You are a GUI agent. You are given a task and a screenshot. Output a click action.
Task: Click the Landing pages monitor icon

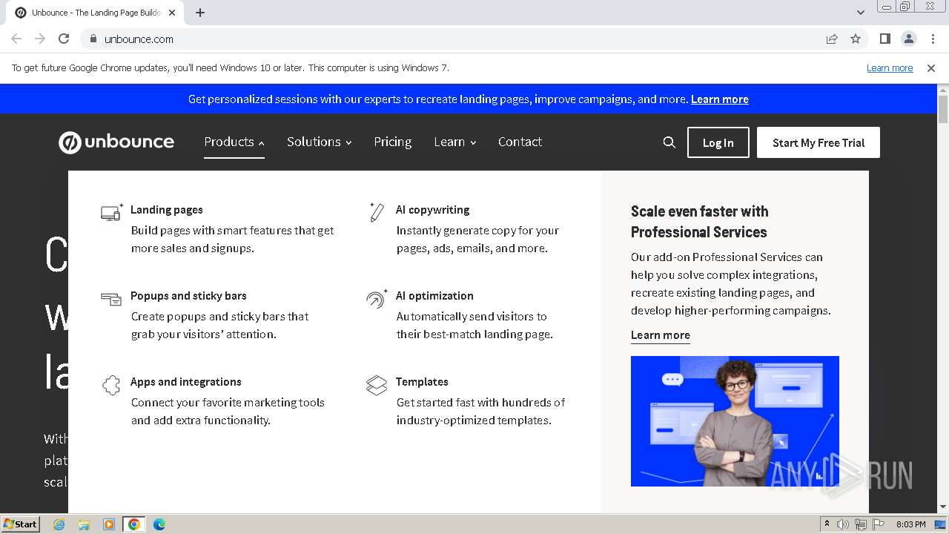click(112, 213)
